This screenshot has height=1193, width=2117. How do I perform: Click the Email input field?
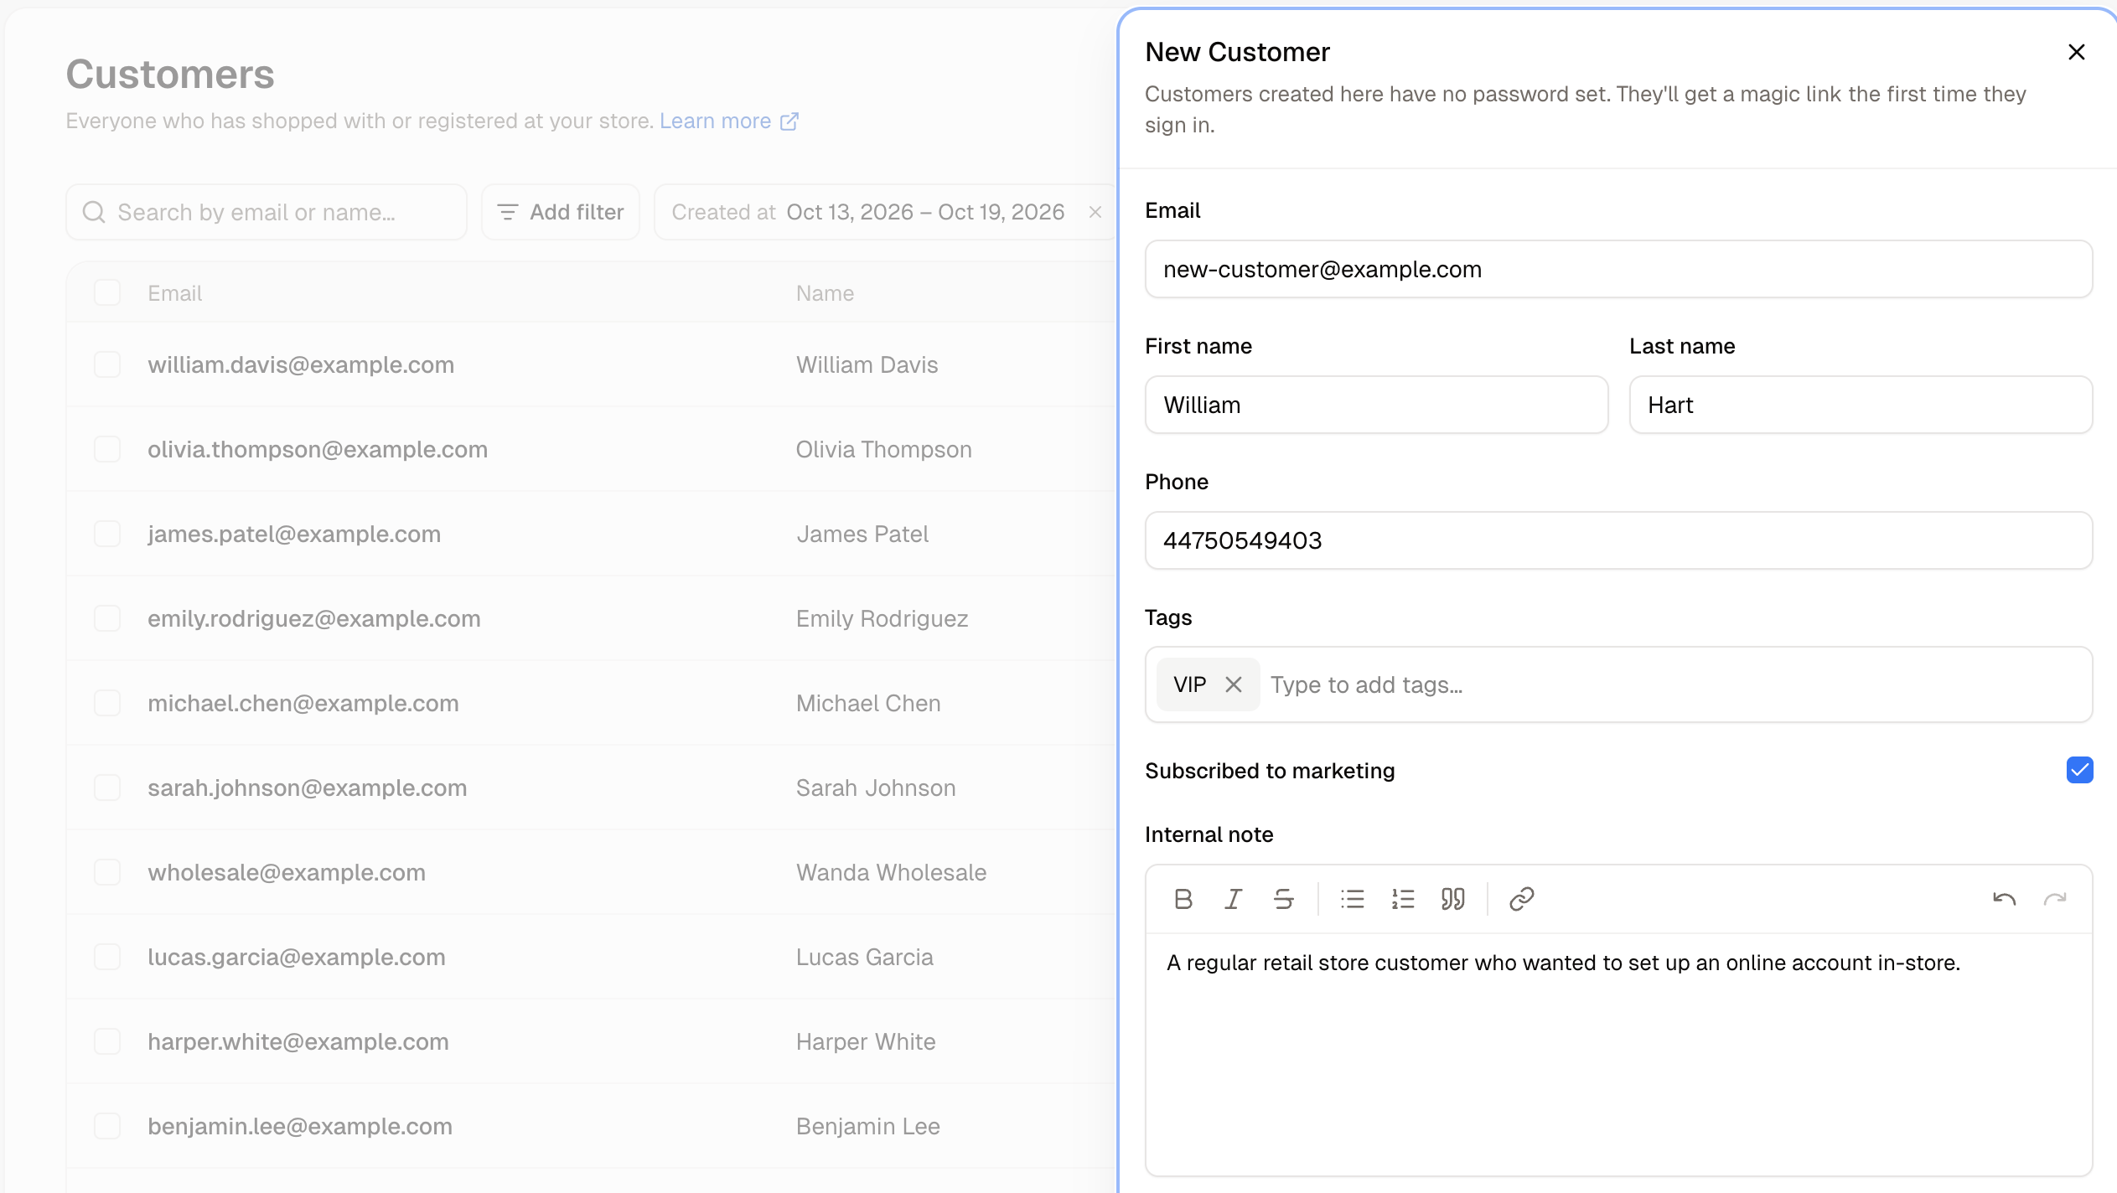pos(1618,269)
